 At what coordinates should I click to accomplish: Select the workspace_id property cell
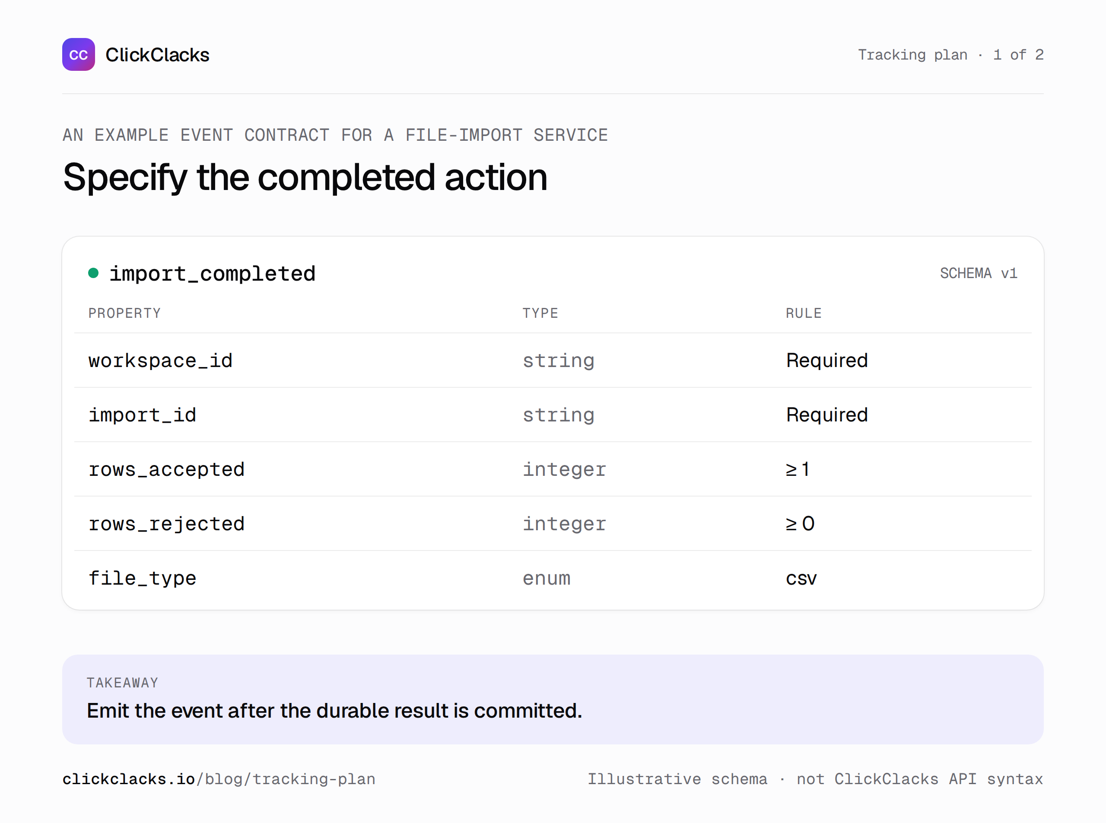pyautogui.click(x=160, y=360)
